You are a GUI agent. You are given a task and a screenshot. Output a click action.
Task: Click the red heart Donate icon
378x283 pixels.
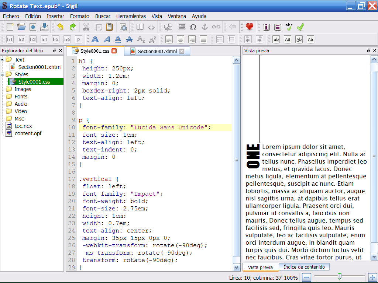pyautogui.click(x=250, y=27)
